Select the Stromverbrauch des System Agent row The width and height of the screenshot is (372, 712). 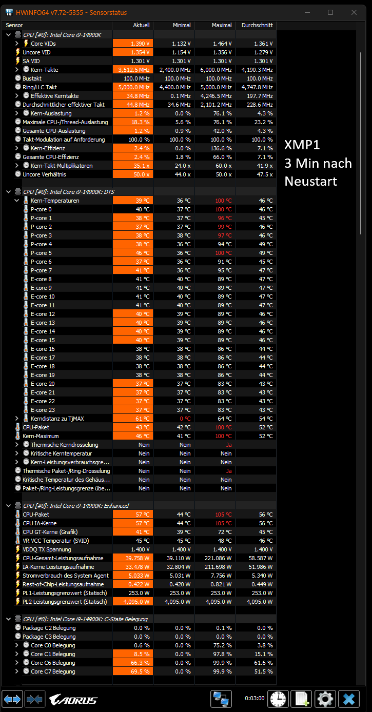tap(139, 576)
